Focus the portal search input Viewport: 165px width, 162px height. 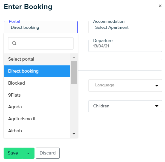point(41,43)
